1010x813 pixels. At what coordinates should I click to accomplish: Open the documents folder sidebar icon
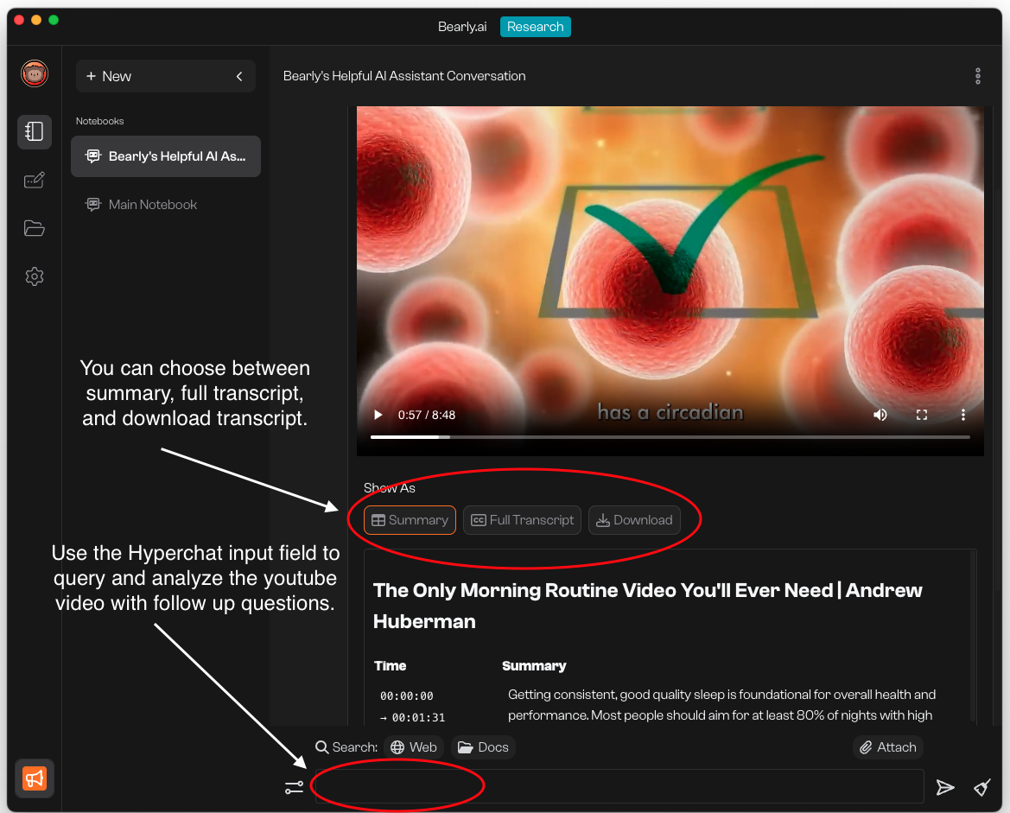pos(35,228)
